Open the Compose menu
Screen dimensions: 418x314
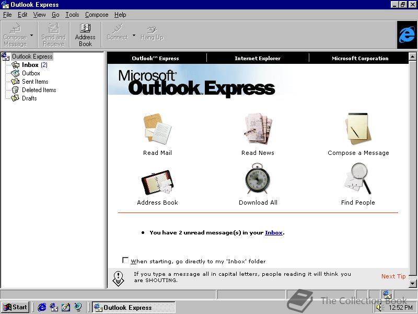[x=97, y=15]
